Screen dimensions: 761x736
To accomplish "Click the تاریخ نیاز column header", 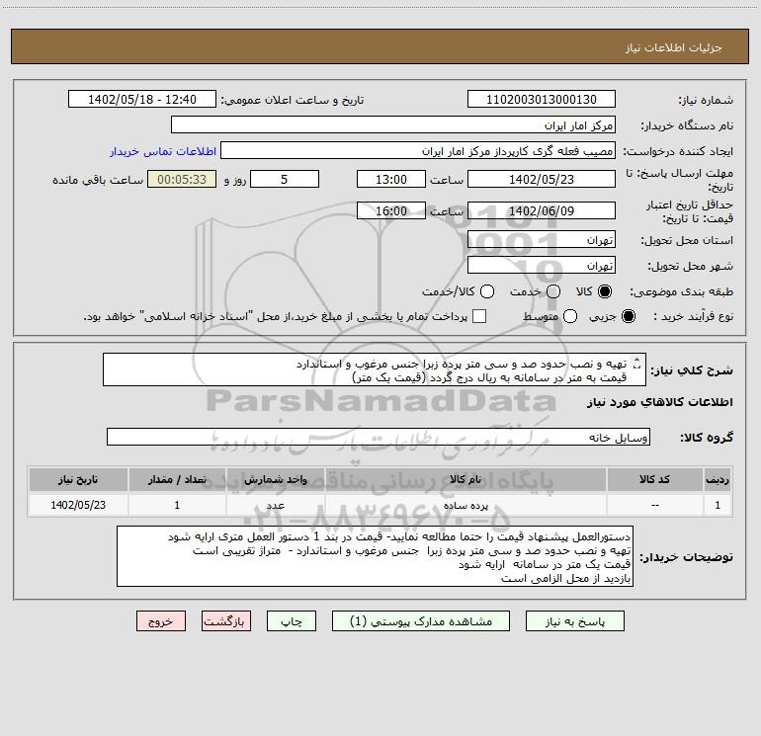I will click(x=78, y=479).
